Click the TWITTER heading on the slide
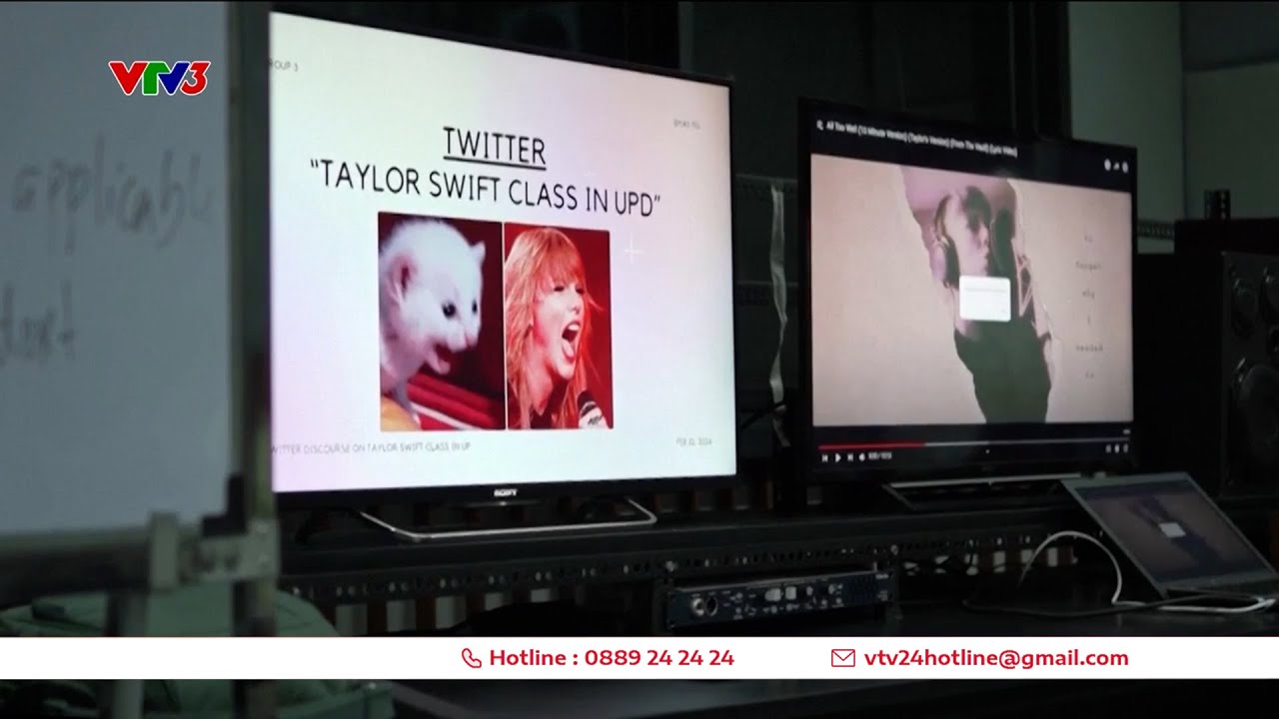The height and width of the screenshot is (719, 1279). (x=495, y=147)
